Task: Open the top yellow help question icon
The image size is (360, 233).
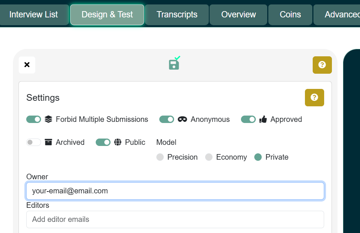Action: pyautogui.click(x=322, y=65)
